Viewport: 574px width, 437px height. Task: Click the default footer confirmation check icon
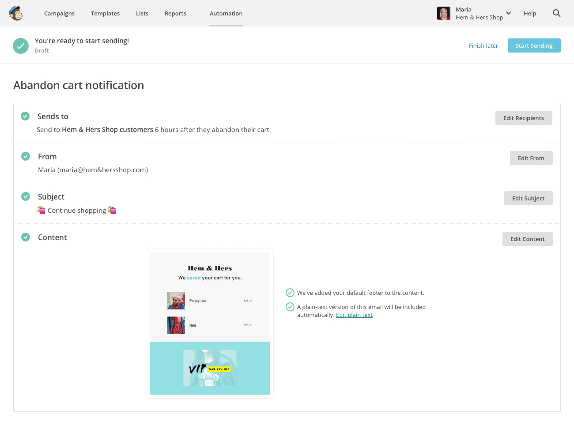coord(290,293)
